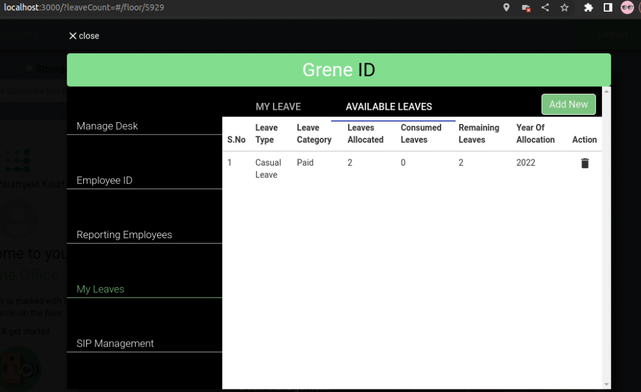The width and height of the screenshot is (641, 392).
Task: Switch to the MY LEAVE tab
Action: [x=279, y=107]
